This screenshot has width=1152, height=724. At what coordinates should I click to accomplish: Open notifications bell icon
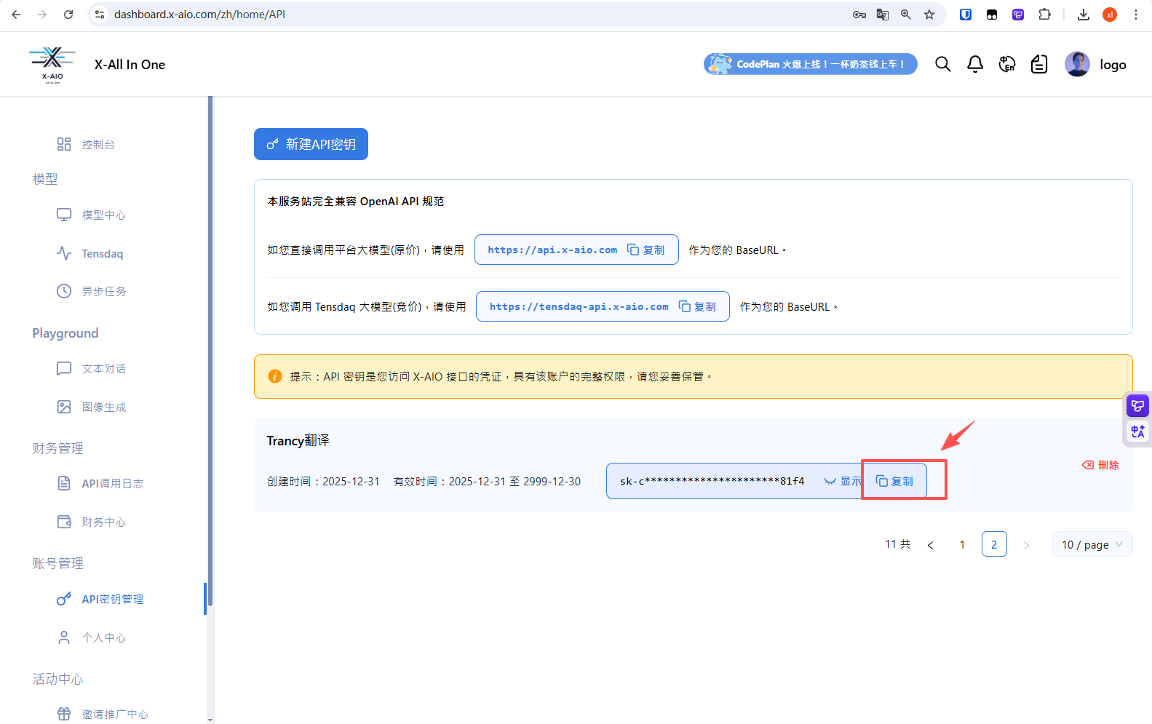[975, 64]
